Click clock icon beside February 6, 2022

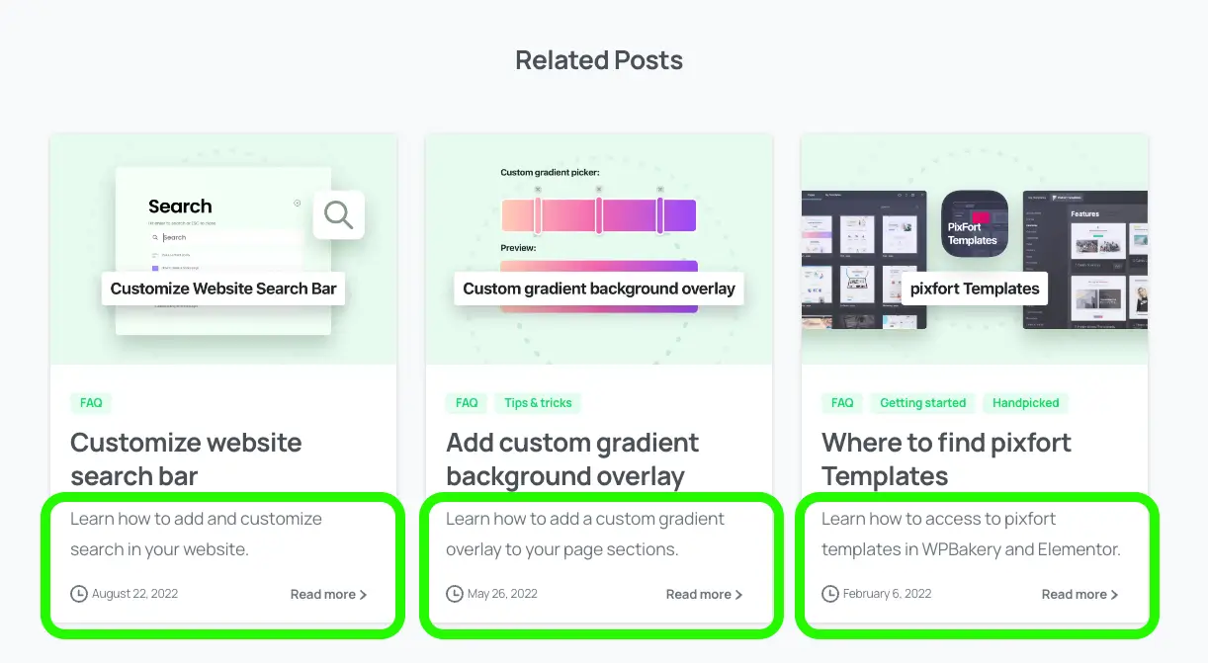click(830, 594)
